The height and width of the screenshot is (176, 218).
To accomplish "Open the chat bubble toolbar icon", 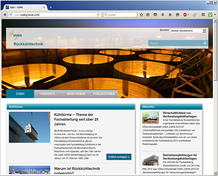I will (x=177, y=15).
